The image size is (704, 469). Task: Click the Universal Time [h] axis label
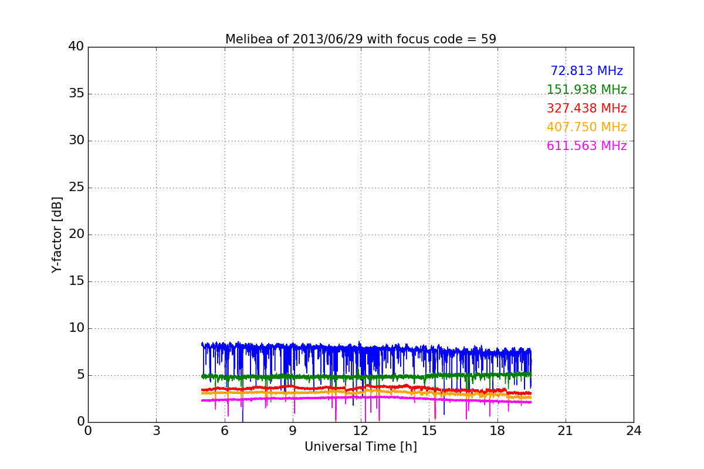pyautogui.click(x=361, y=447)
